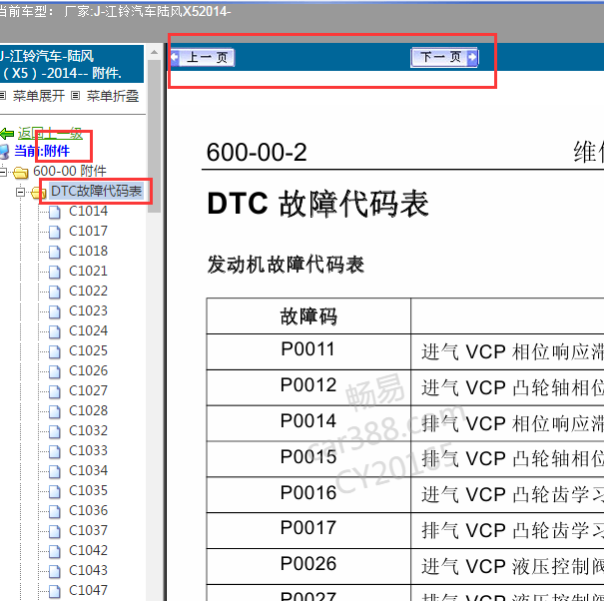Click the document icon beside C1024

54,332
